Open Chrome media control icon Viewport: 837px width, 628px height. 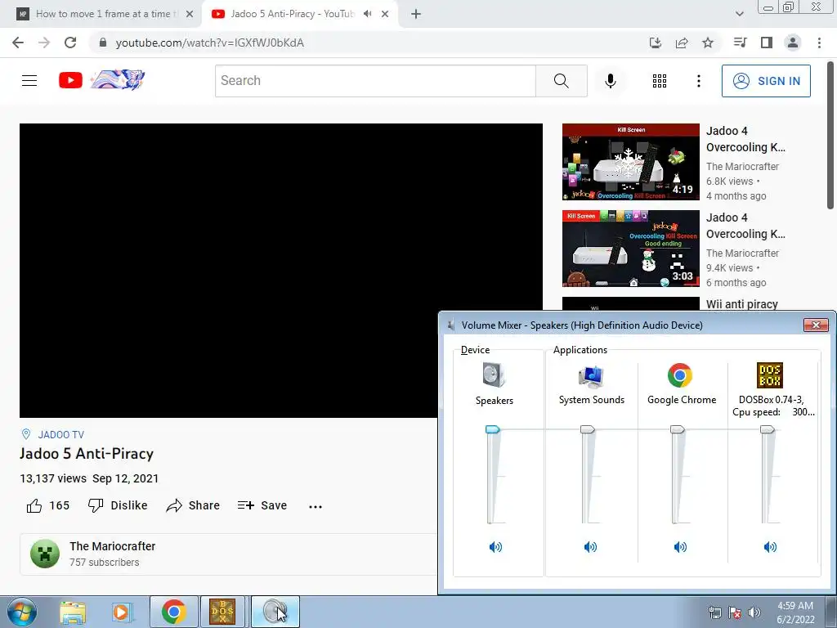[x=740, y=43]
